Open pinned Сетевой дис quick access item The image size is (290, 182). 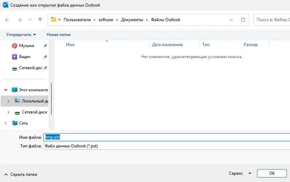tap(31, 68)
